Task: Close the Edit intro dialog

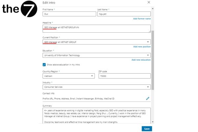Action: click(x=148, y=2)
